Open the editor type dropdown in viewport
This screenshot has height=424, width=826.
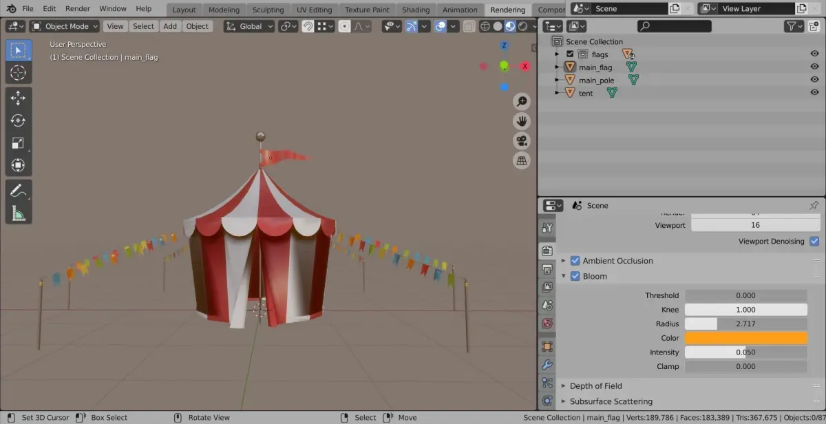click(16, 26)
